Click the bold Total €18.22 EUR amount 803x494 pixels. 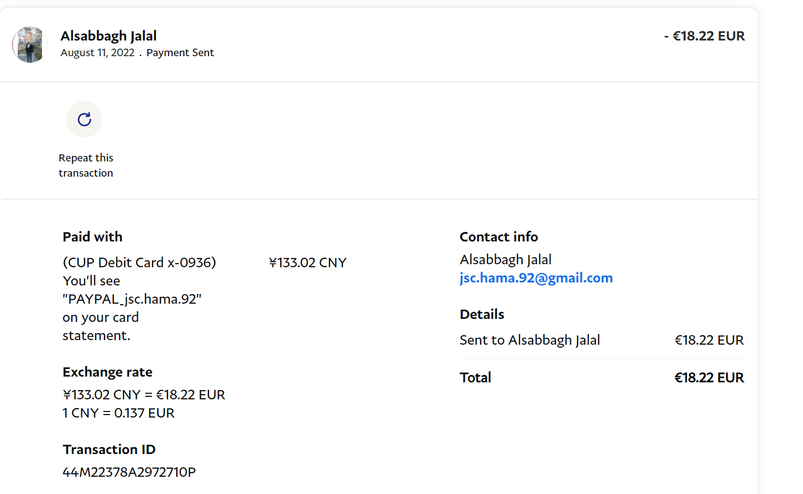click(x=709, y=378)
